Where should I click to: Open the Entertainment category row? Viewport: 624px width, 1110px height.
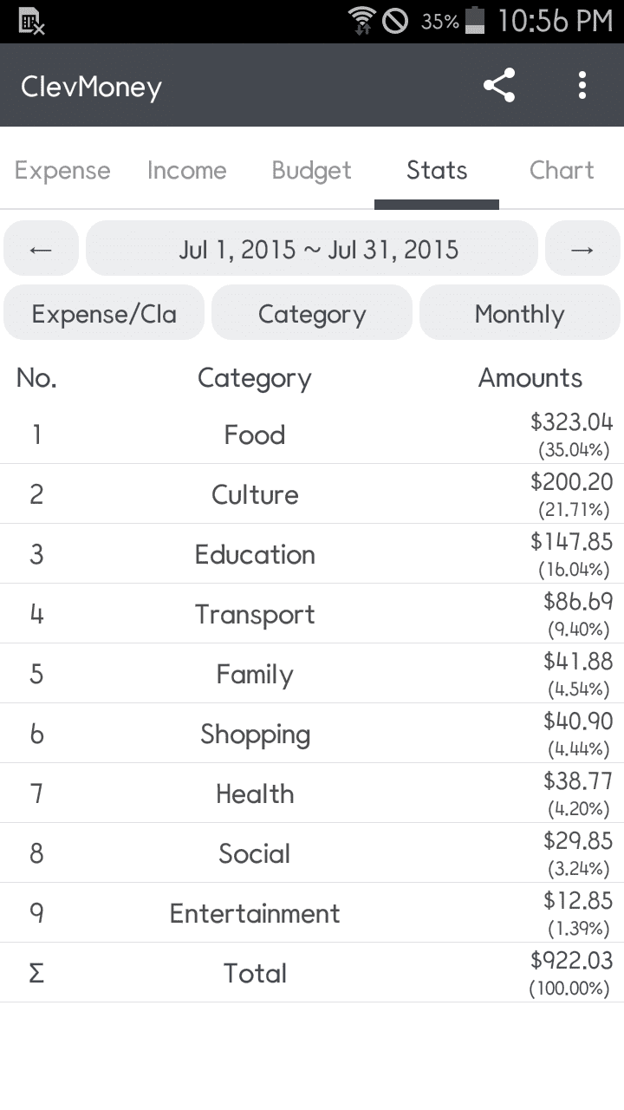(x=255, y=913)
